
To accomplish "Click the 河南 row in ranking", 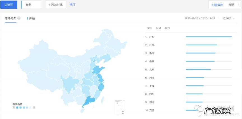I will [189, 78].
